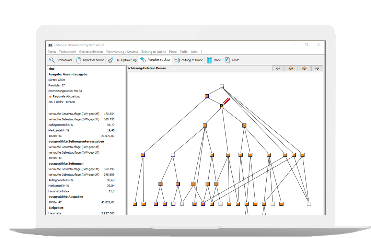Open the ? help menu
371x238 pixels.
(x=201, y=52)
